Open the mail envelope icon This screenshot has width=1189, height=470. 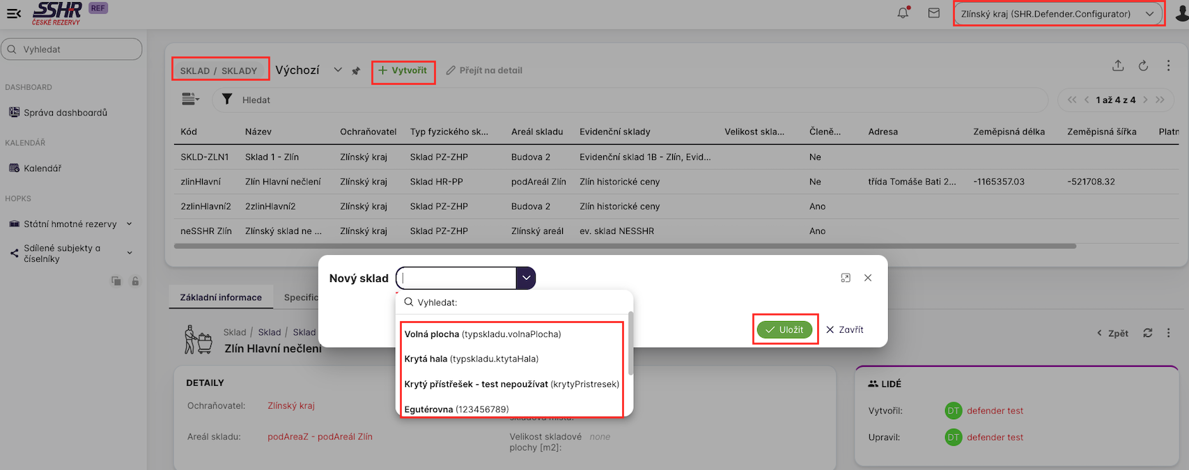(933, 13)
